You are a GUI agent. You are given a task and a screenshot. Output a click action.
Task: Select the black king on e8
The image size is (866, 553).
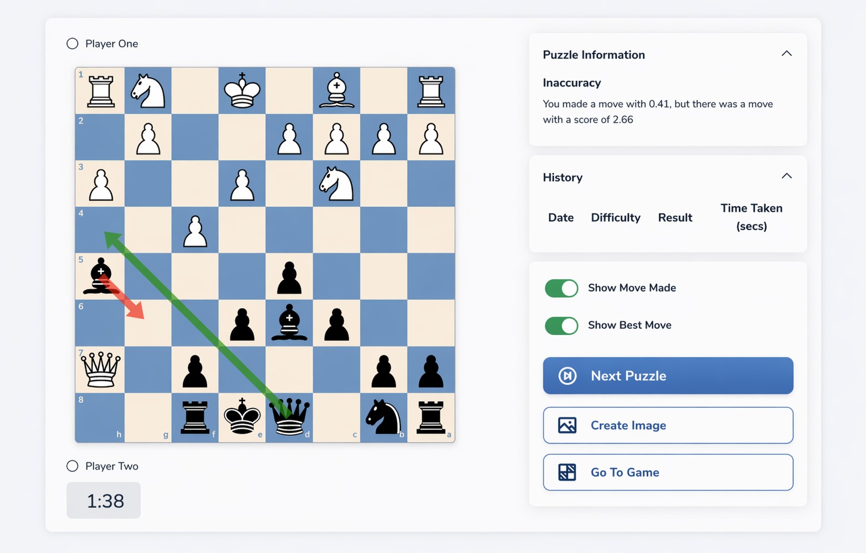pyautogui.click(x=242, y=417)
